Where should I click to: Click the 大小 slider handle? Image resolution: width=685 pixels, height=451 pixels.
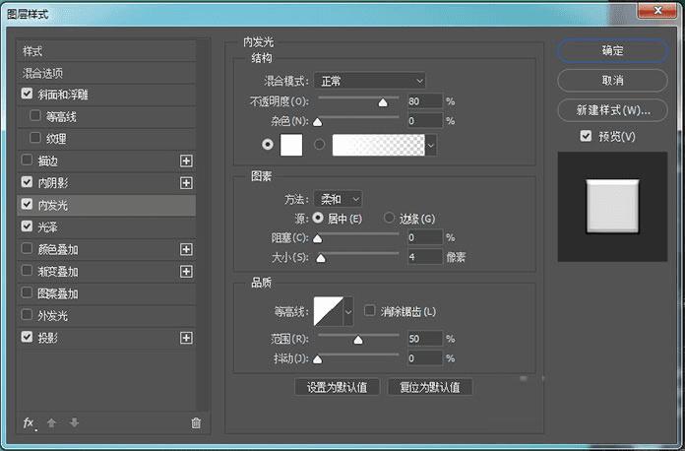[321, 258]
